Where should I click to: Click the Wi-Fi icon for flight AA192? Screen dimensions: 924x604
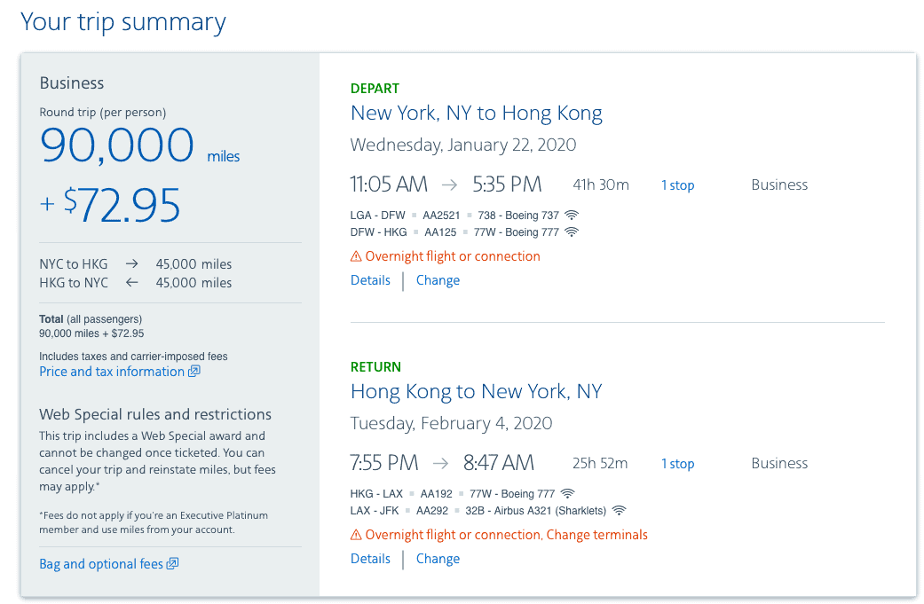tap(567, 493)
